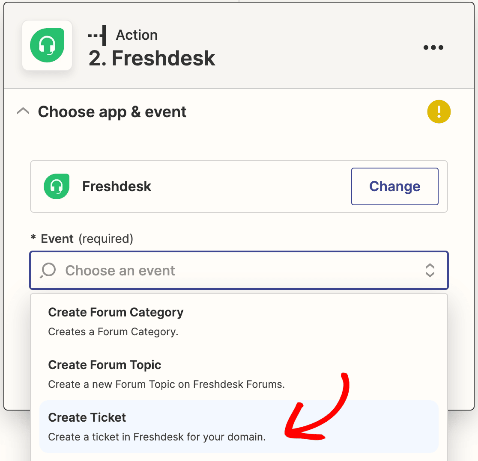Screen dimensions: 478x461
Task: Focus the Choose an event search field
Action: [239, 270]
